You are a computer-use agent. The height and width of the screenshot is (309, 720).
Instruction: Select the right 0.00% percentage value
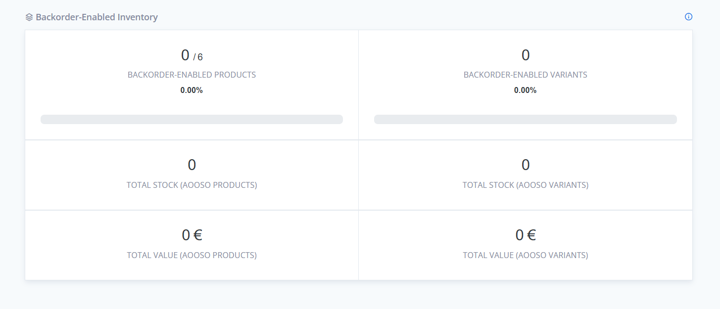525,90
